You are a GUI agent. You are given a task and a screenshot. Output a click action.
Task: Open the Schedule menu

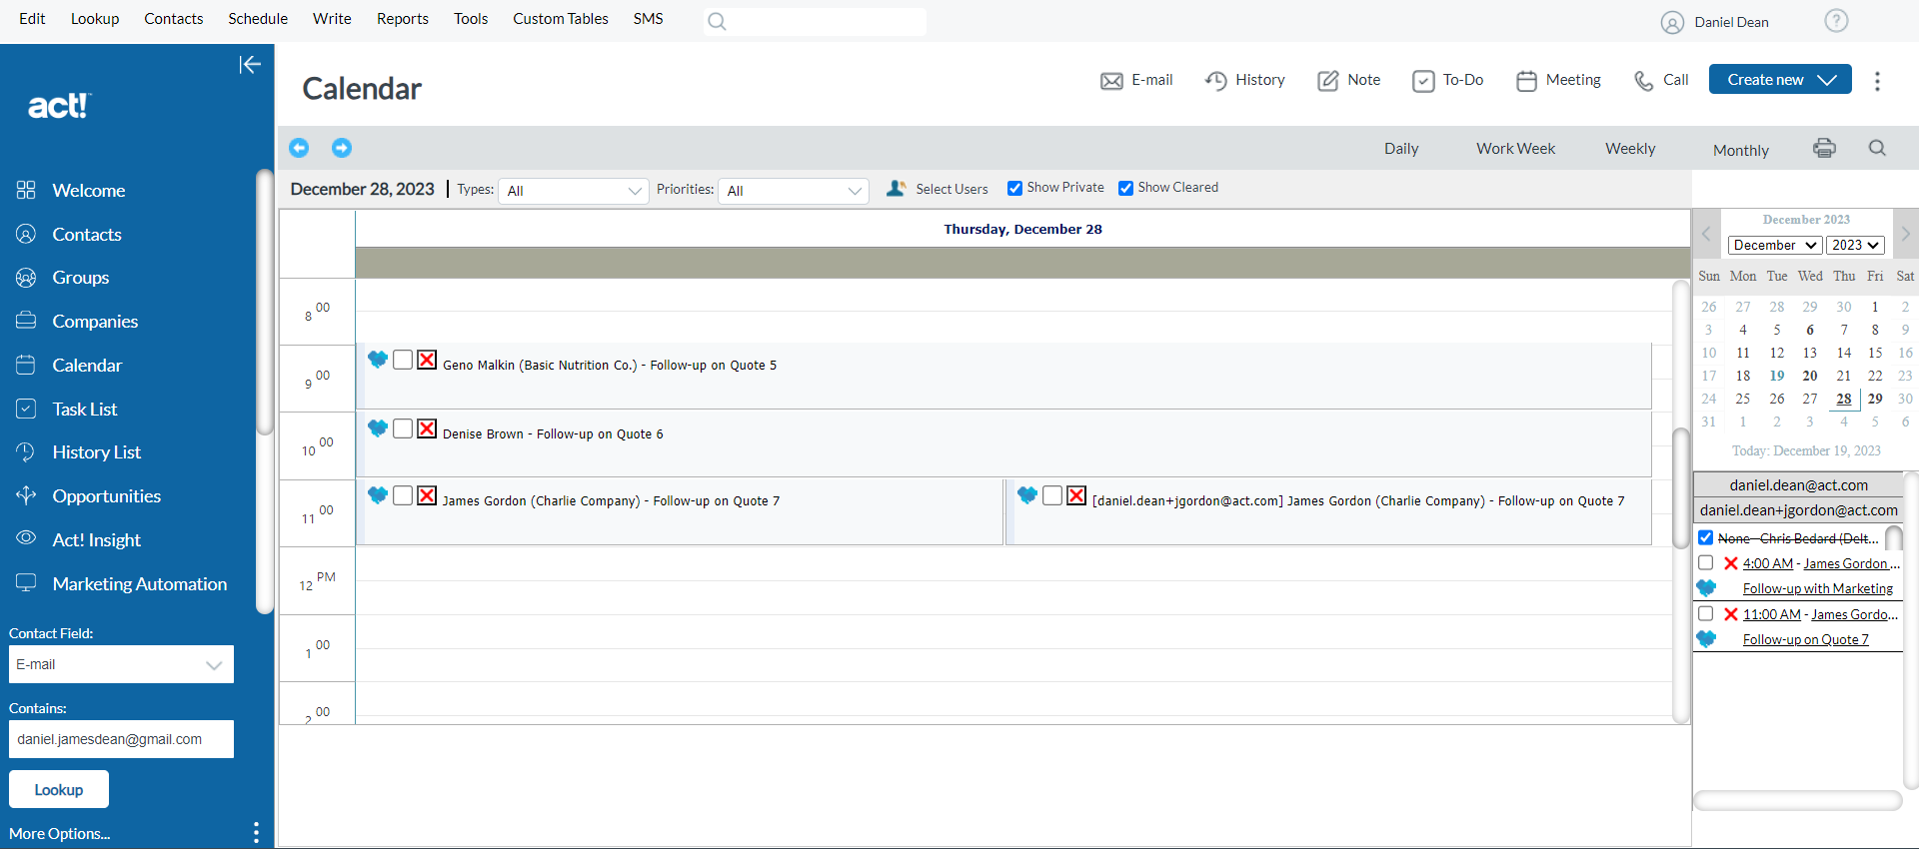[258, 19]
